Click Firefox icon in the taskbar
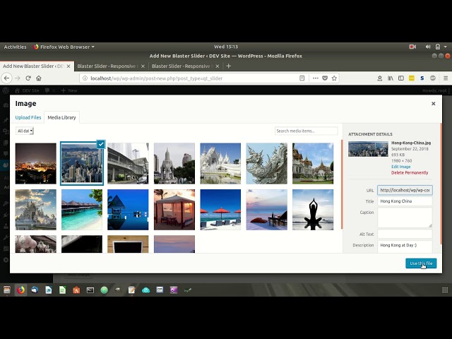The image size is (452, 339). tap(20, 290)
